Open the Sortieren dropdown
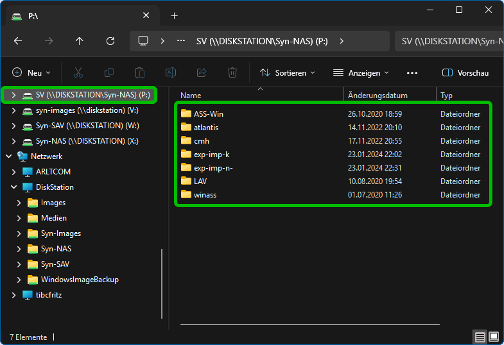 [x=288, y=73]
